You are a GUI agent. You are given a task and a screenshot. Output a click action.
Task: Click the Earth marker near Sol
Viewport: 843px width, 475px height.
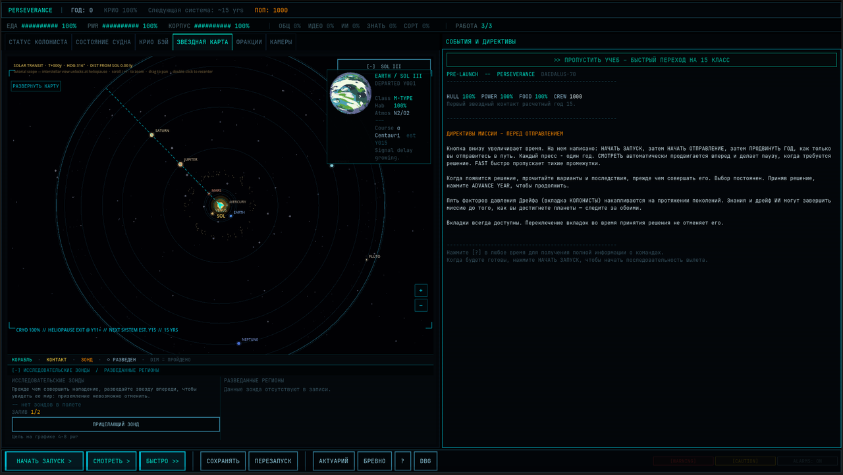[231, 215]
